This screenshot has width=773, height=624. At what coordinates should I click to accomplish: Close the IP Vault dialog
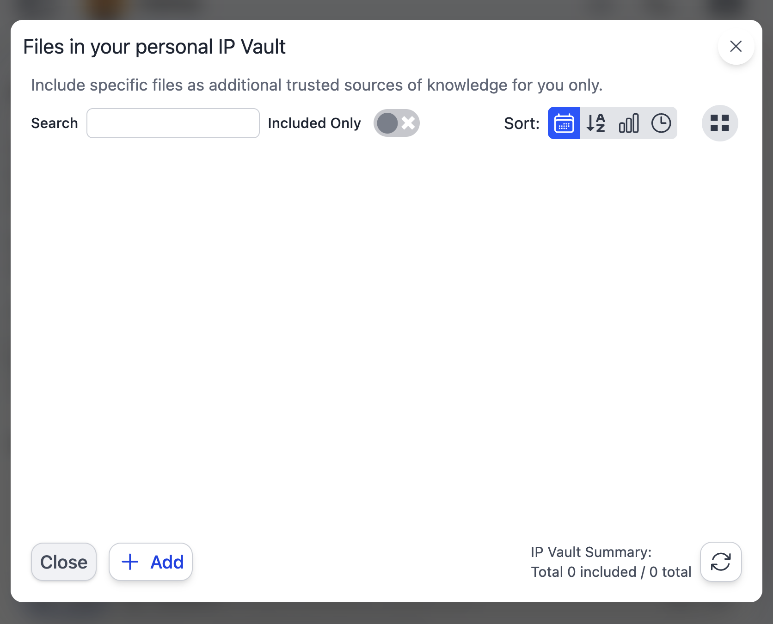coord(63,562)
